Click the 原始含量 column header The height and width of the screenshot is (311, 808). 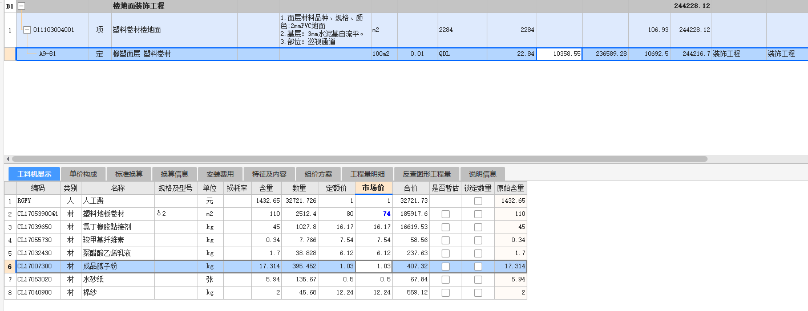click(x=511, y=187)
